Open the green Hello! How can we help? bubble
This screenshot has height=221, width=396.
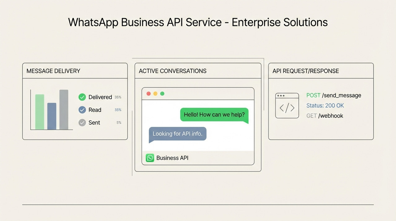pyautogui.click(x=214, y=115)
